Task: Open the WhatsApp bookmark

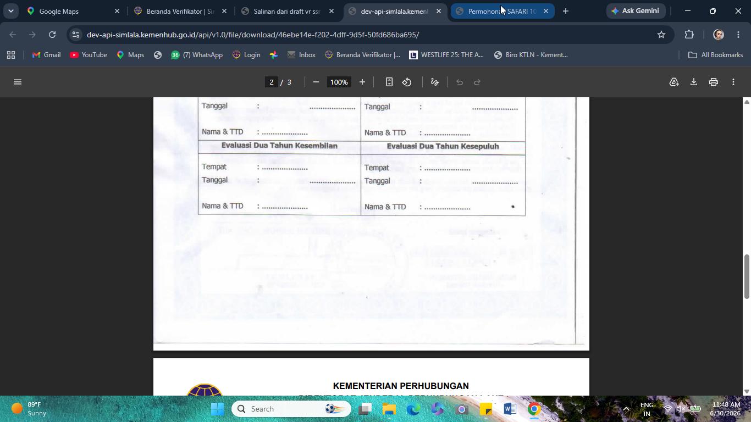Action: coord(197,55)
